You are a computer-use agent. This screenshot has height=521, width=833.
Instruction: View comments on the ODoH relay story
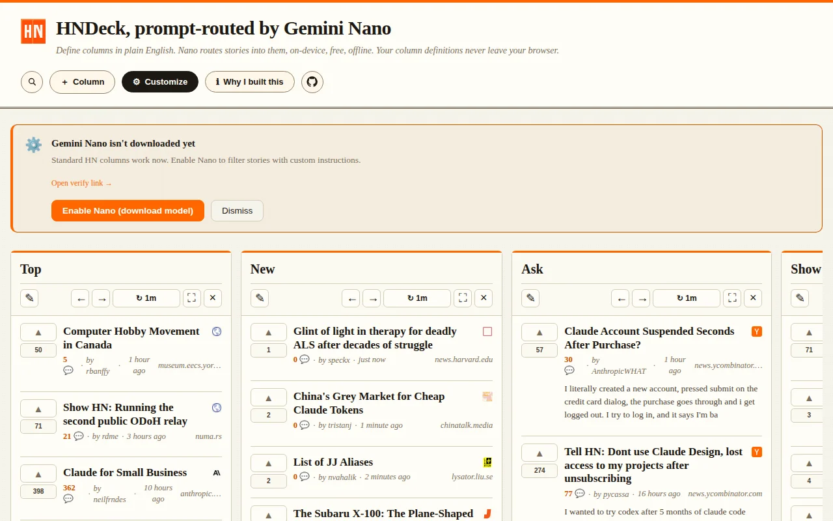tap(74, 436)
